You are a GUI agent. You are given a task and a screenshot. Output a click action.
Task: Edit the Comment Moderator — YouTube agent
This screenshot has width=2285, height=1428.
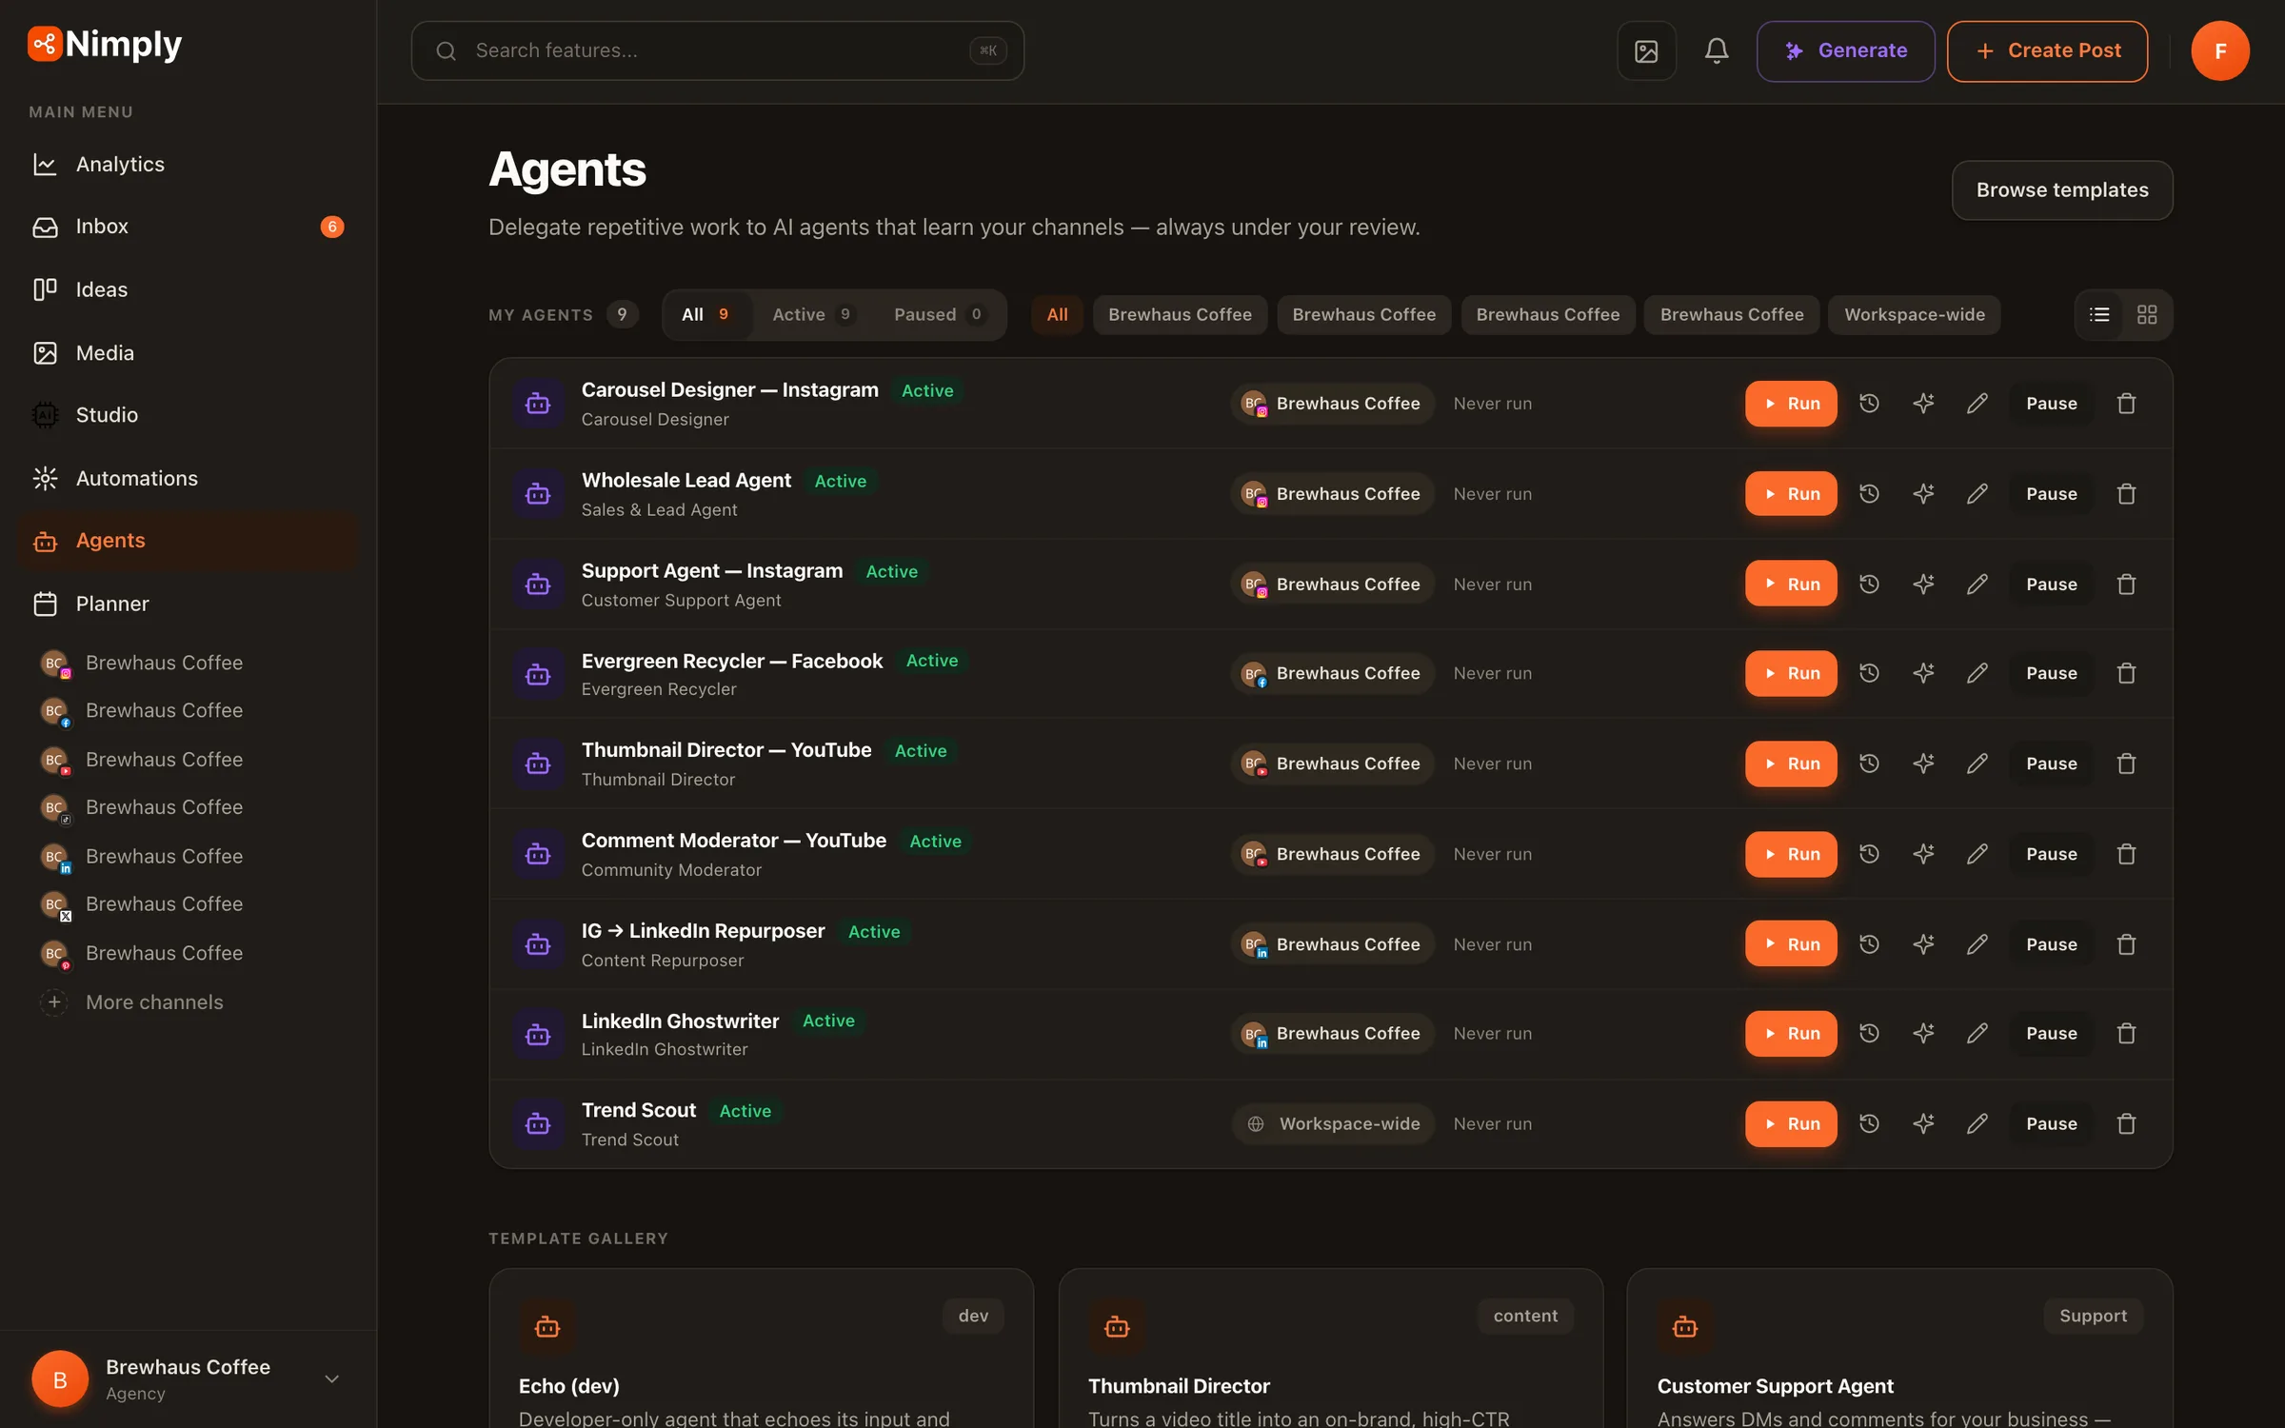(x=1977, y=854)
